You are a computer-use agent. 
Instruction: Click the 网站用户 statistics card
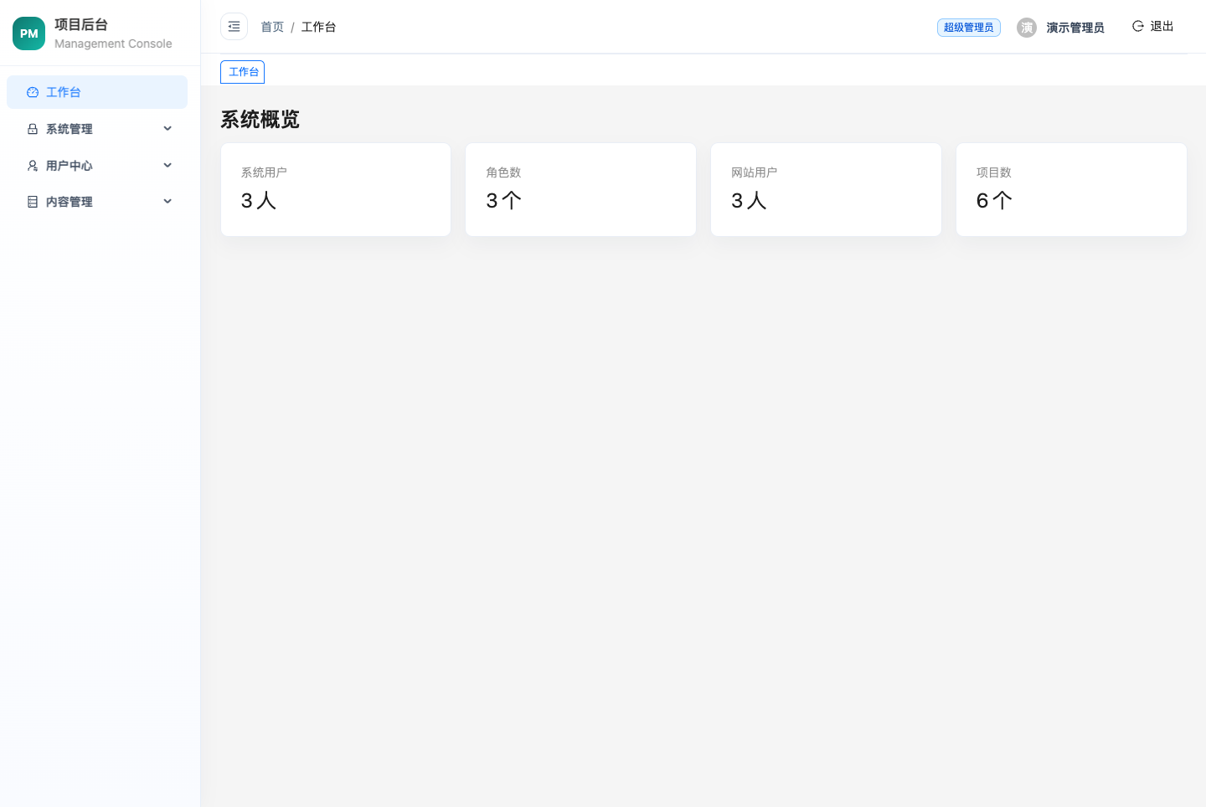tap(826, 190)
